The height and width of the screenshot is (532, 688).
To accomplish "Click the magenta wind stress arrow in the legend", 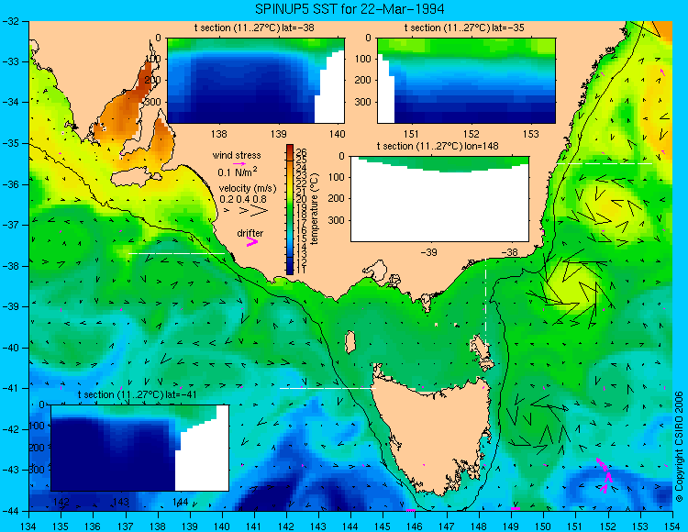I will click(239, 163).
